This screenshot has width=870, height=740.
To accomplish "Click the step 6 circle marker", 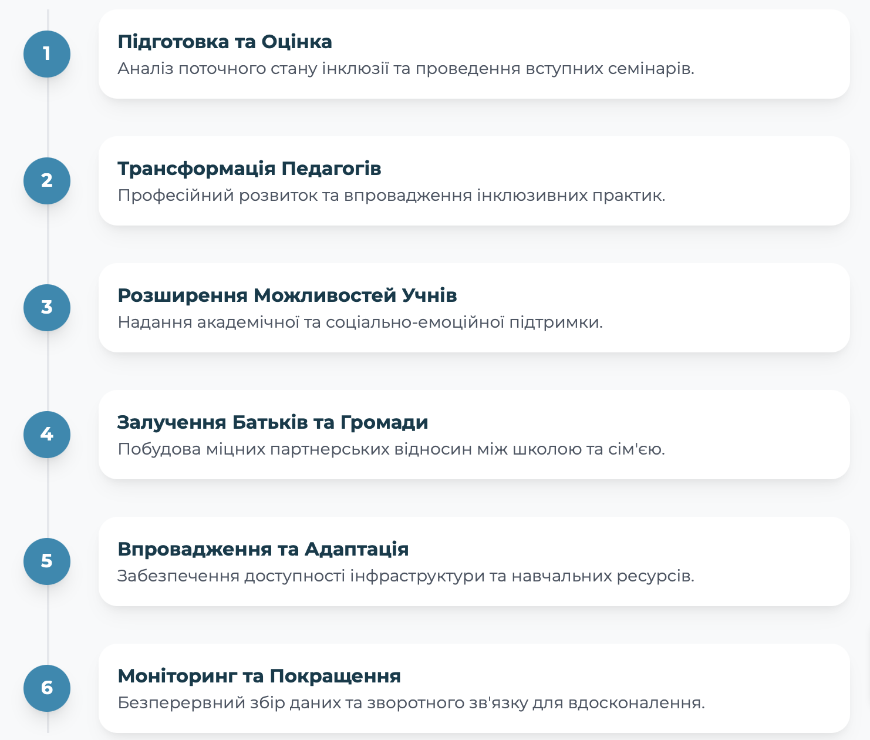I will tap(47, 688).
